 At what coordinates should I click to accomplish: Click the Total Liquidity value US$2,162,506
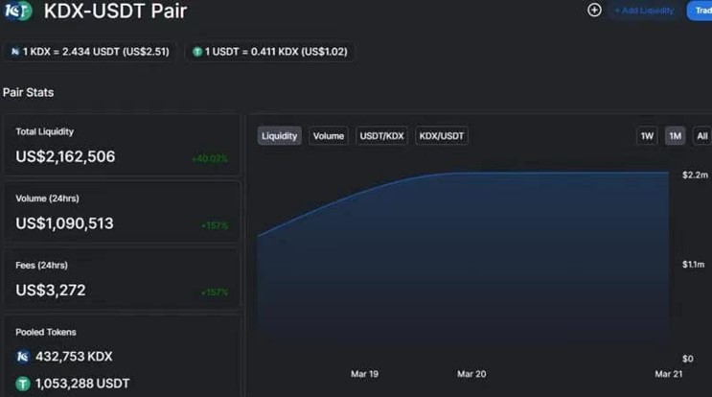tap(65, 156)
